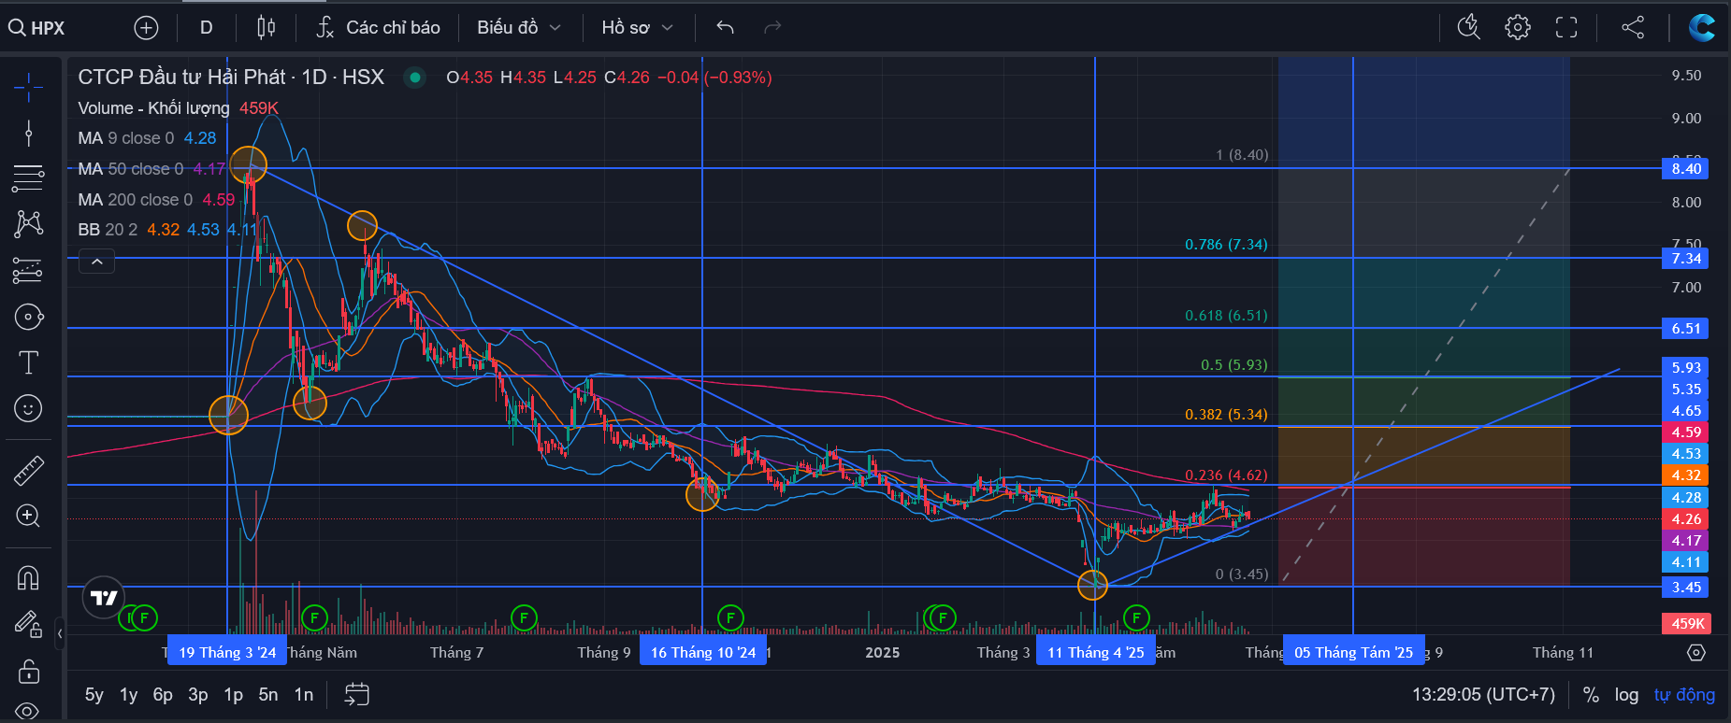Select the trend line drawing tool
The width and height of the screenshot is (1731, 723).
28,134
